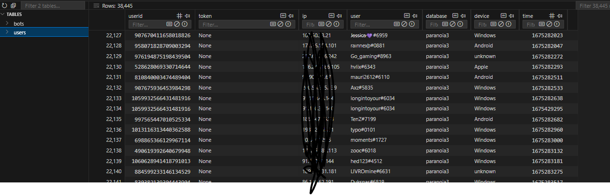
Task: Click the collapse-all icon next to refresh
Action: [x=14, y=6]
